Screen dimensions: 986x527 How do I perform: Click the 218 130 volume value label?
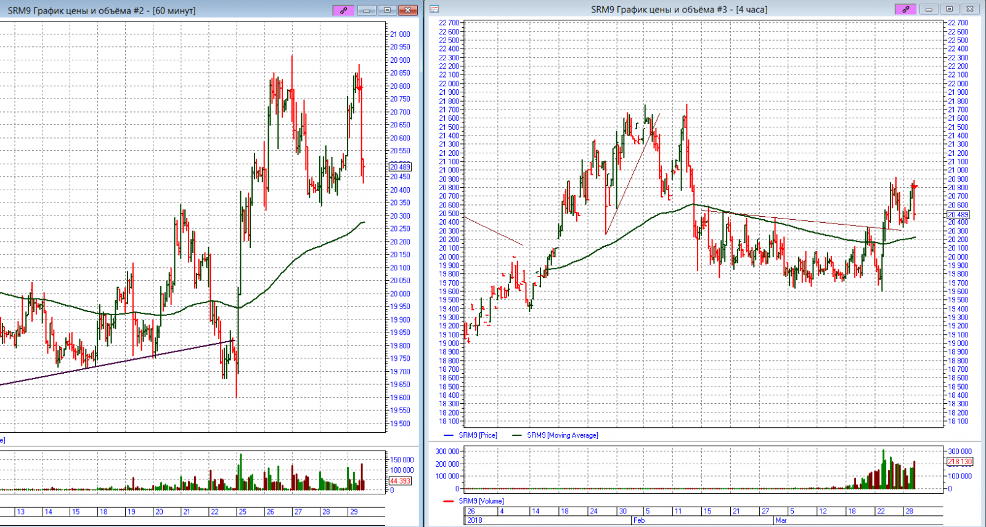960,461
